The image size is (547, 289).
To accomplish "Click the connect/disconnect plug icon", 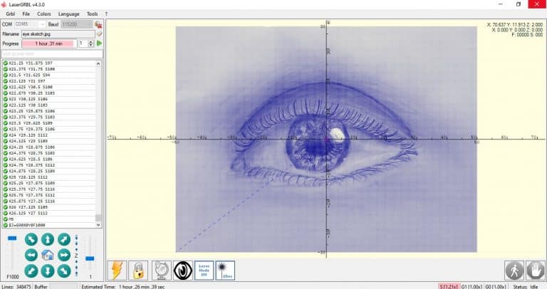I will [x=98, y=24].
